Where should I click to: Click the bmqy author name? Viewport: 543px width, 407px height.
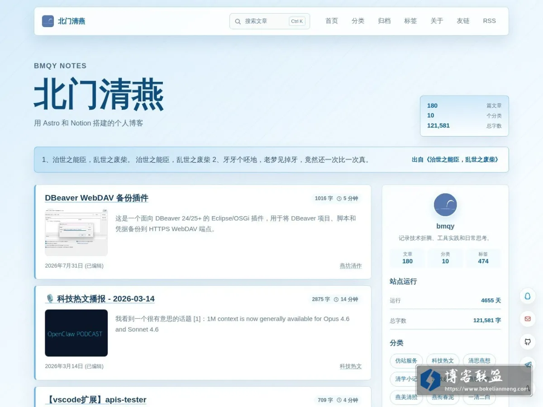point(445,226)
